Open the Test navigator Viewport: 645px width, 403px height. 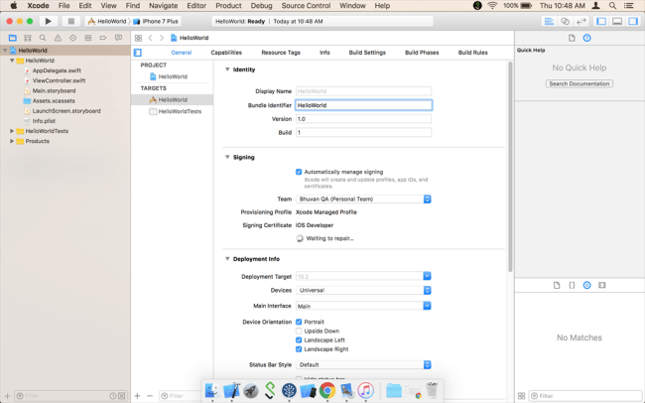tap(72, 38)
